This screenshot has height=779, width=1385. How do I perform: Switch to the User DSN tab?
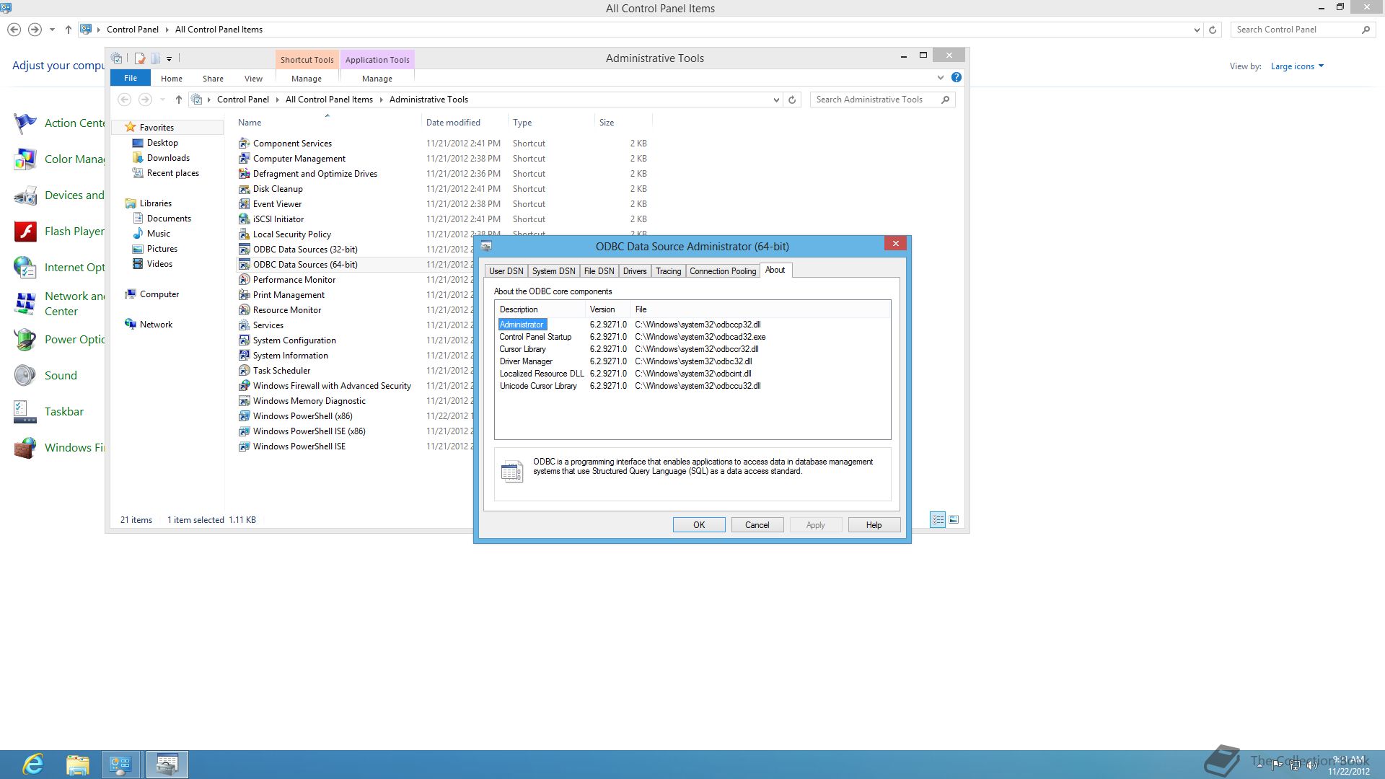[x=506, y=271]
